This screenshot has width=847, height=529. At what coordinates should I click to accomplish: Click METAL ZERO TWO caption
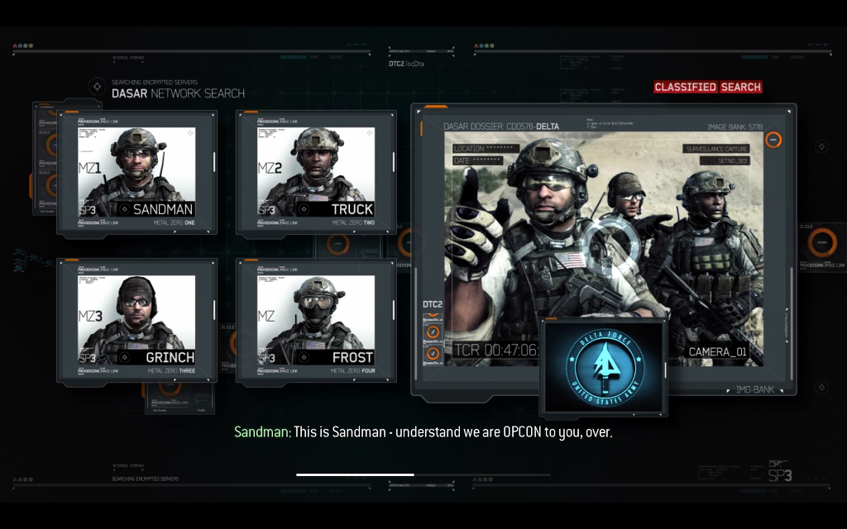point(353,222)
